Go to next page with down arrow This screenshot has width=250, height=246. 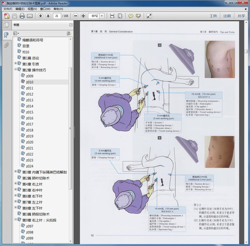coord(48,16)
